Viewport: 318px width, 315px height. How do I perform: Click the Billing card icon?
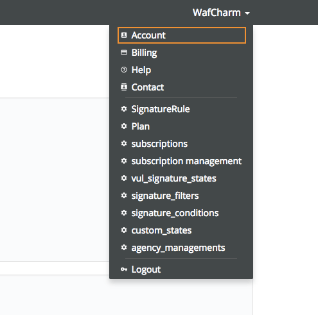coord(124,53)
